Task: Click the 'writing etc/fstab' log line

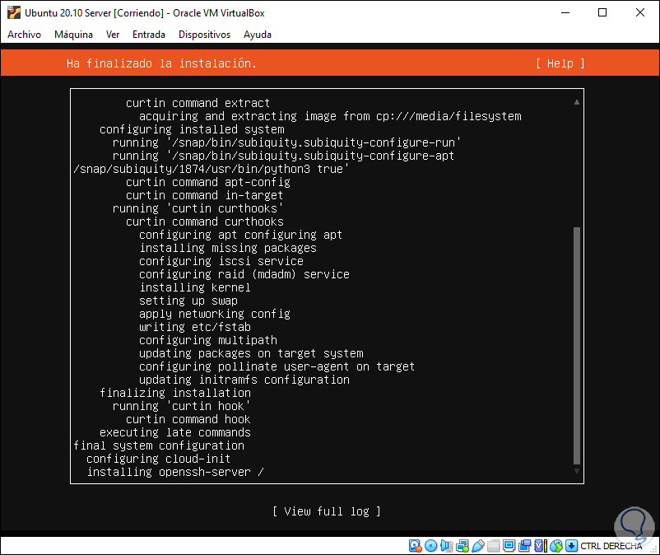Action: [195, 327]
